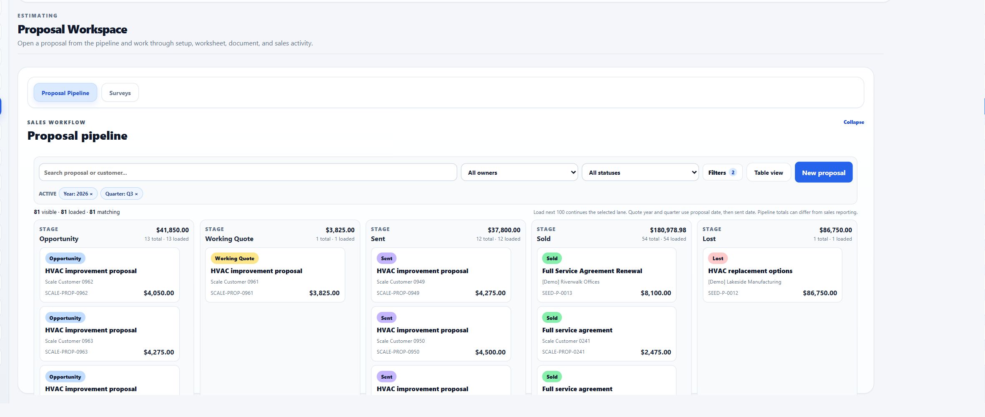Open Sent proposal card SCALE-PROP-0949
Viewport: 985px width, 417px height.
441,275
